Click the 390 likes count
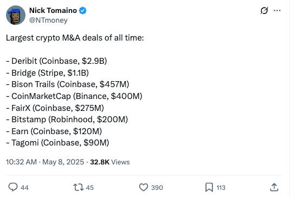This screenshot has height=198, width=291. point(157,188)
